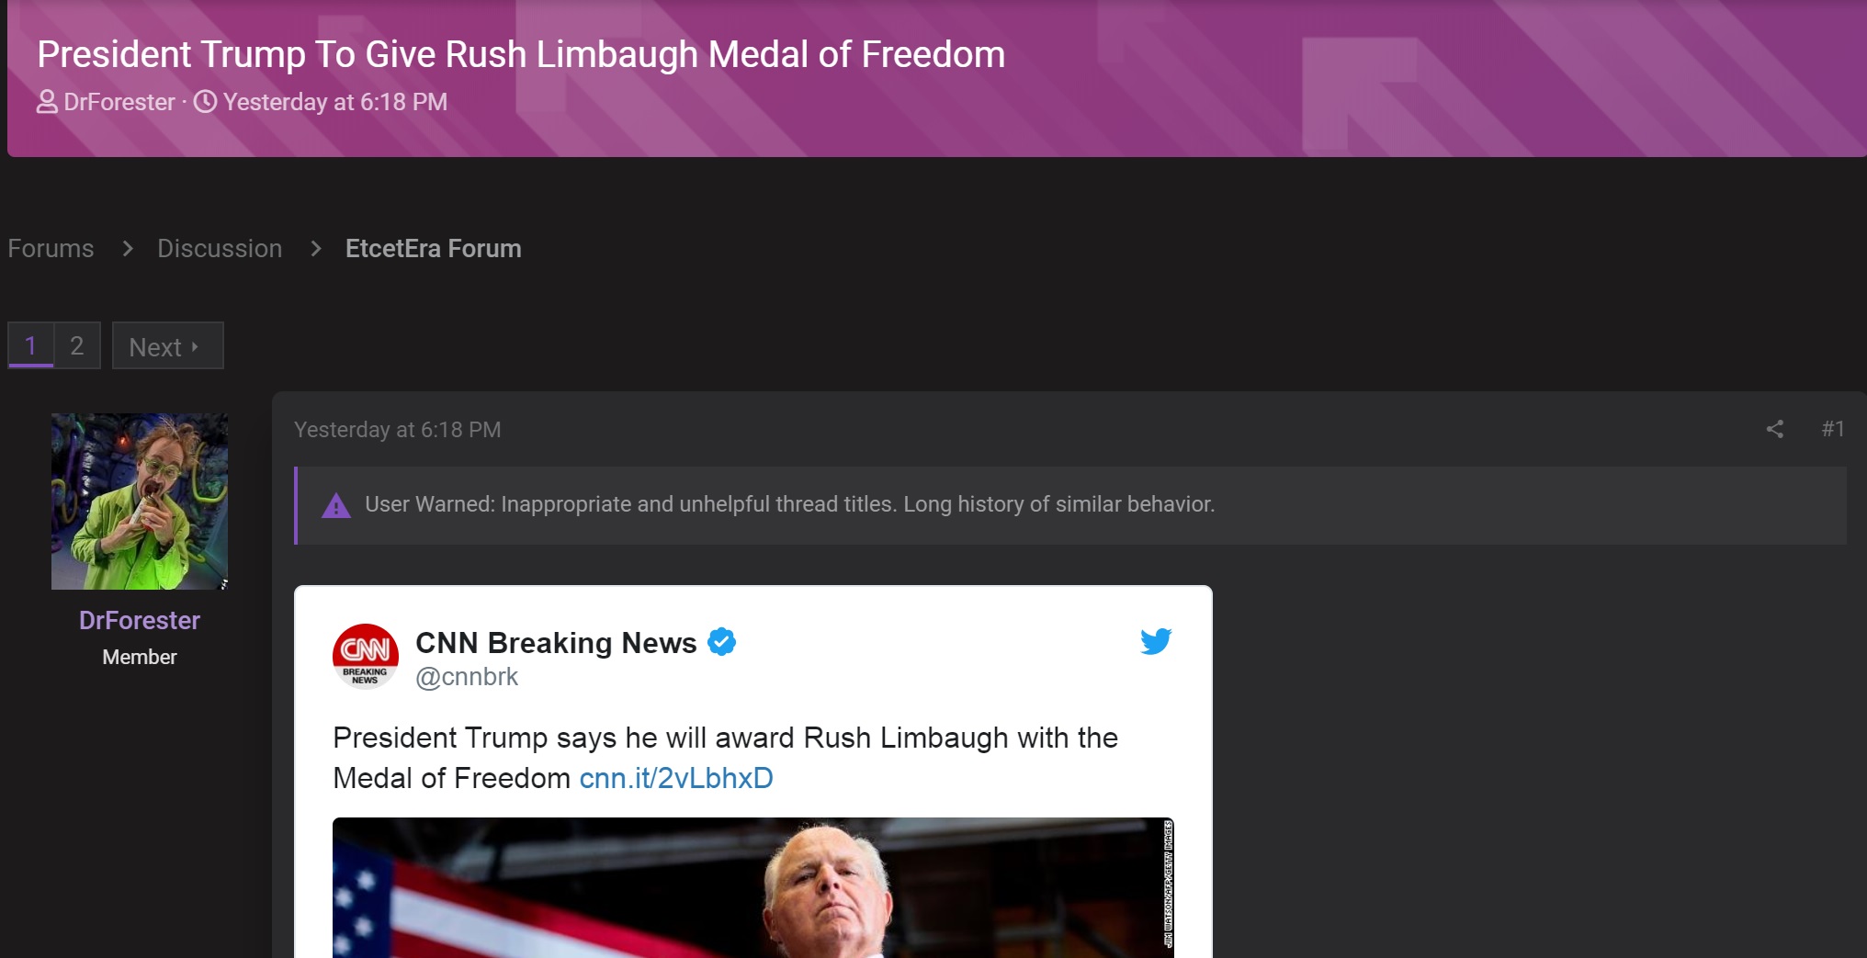Screen dimensions: 1867x958
Task: Click the Next page button
Action: (x=167, y=345)
